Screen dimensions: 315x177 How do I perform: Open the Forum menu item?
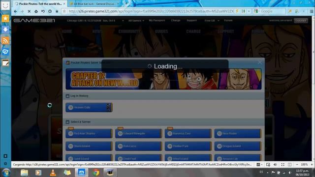point(228,20)
